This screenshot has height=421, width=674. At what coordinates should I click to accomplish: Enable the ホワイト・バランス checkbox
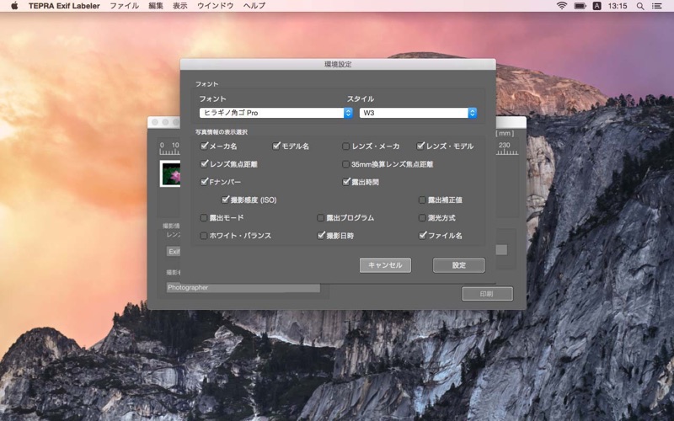(x=204, y=236)
